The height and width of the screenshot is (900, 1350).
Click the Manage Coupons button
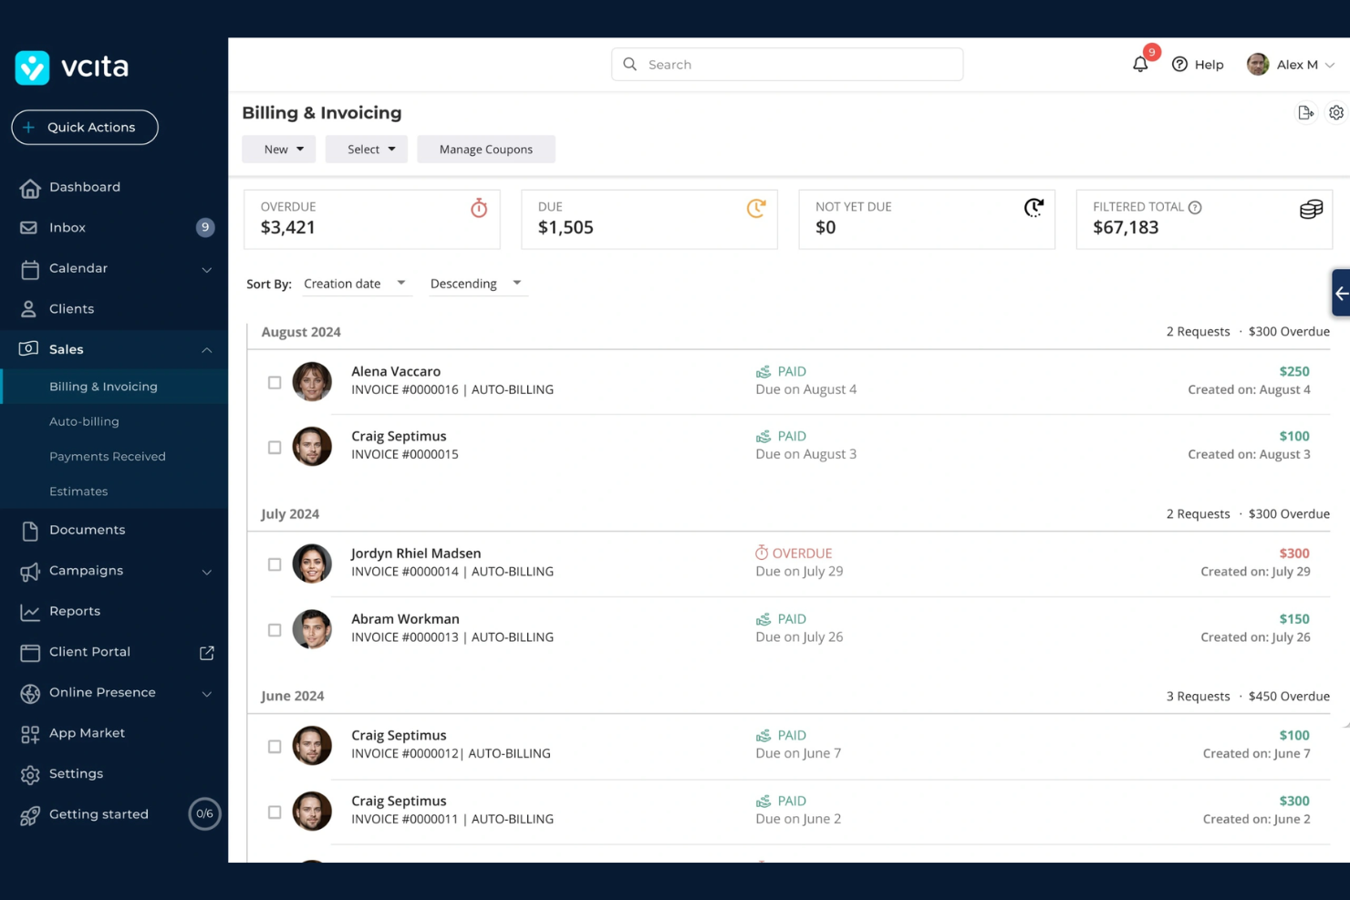click(x=486, y=149)
